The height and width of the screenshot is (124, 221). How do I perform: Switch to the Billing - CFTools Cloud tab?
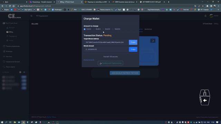(x=69, y=2)
